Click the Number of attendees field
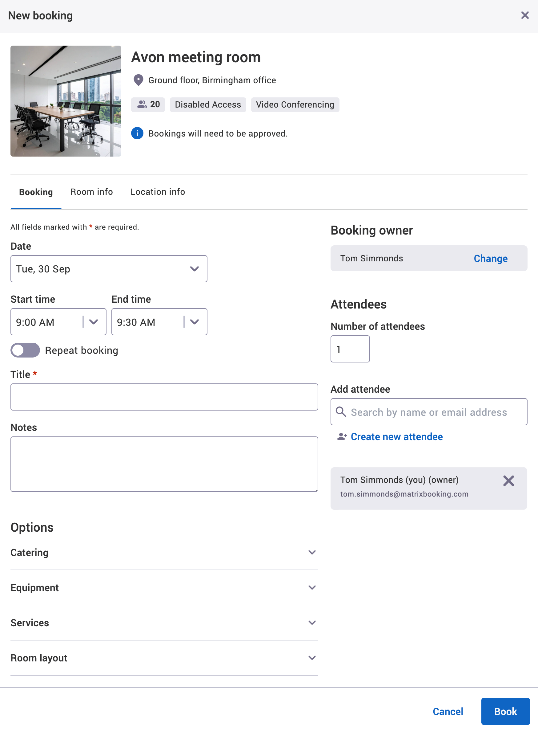Image resolution: width=538 pixels, height=732 pixels. pos(350,349)
